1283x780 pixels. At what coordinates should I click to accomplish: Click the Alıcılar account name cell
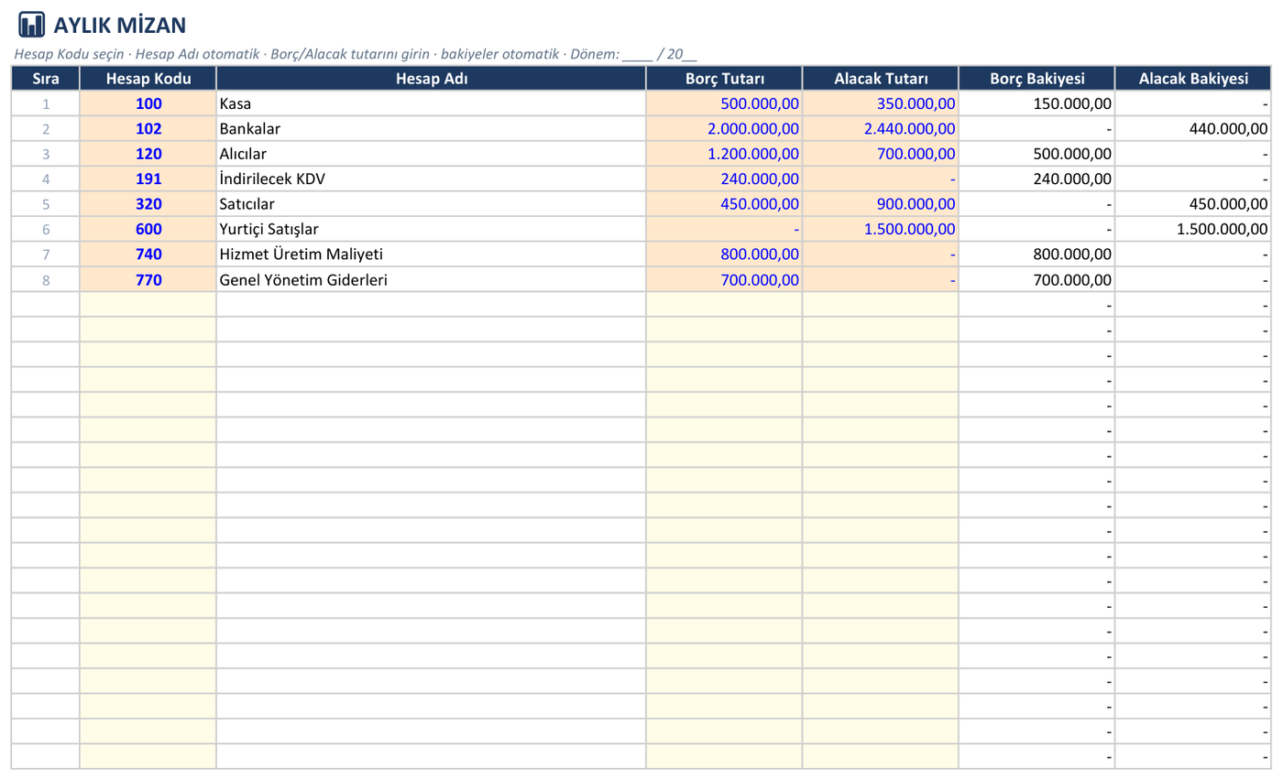(x=432, y=154)
